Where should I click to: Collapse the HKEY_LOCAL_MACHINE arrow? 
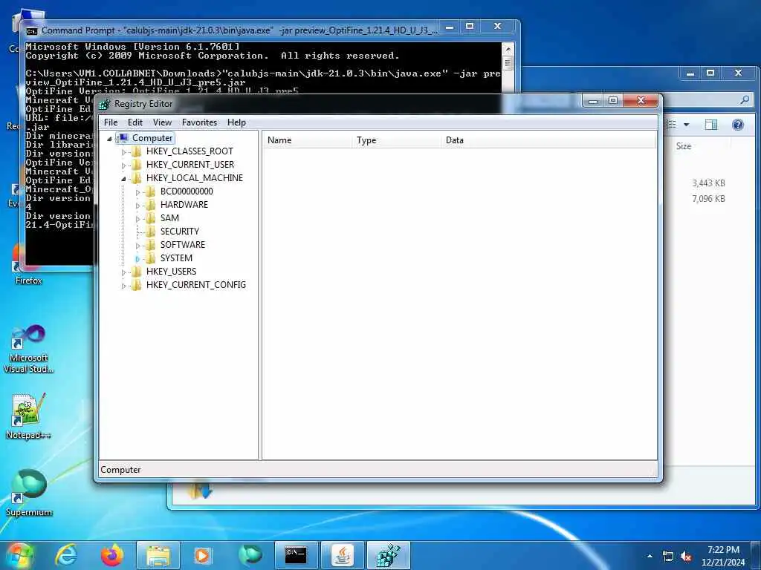124,178
